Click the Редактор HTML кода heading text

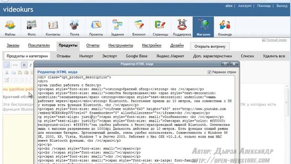(x=57, y=72)
